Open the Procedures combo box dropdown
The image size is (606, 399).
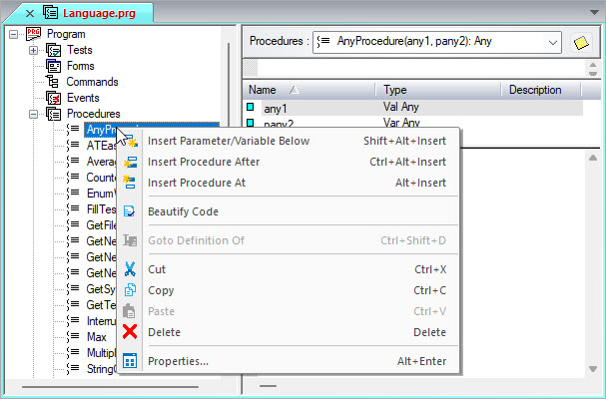(552, 42)
